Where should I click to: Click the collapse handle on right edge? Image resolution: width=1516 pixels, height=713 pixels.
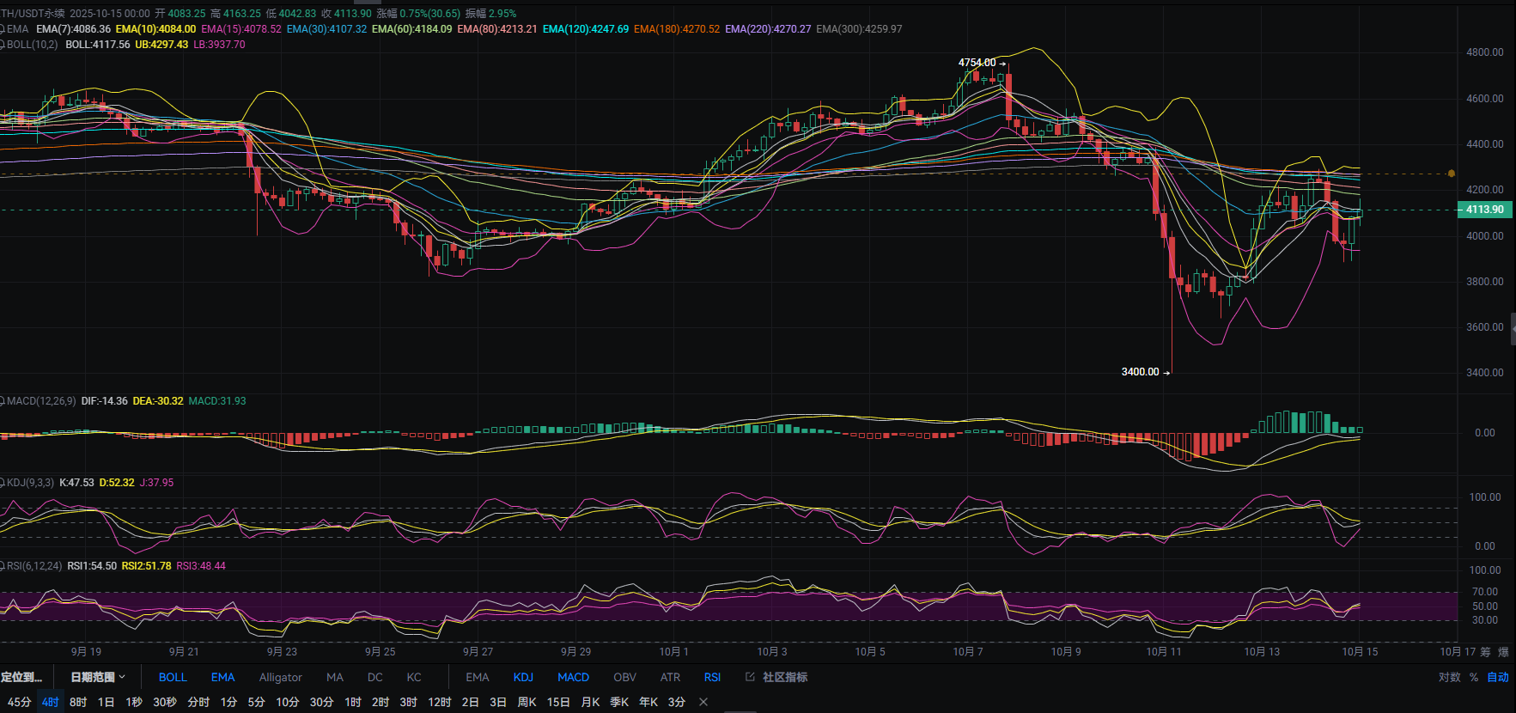click(x=1512, y=329)
